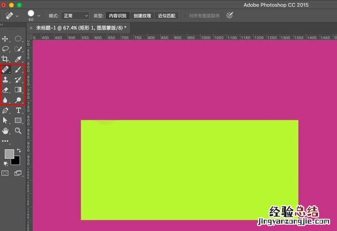The height and width of the screenshot is (231, 337).
Task: Select the Dodge tool
Action: tap(18, 100)
